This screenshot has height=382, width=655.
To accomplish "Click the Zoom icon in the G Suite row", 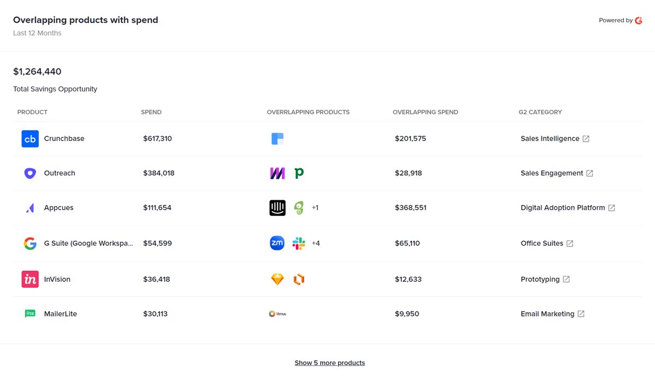I will click(x=277, y=244).
